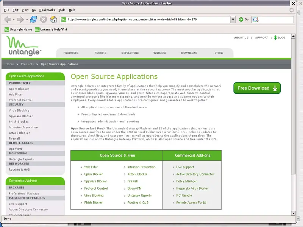Click Routing & QoS in the sidebar
This screenshot has width=303, height=227.
coord(19,169)
